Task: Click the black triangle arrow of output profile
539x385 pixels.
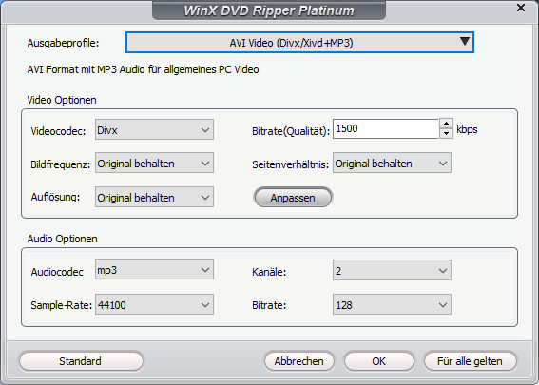Action: (465, 41)
